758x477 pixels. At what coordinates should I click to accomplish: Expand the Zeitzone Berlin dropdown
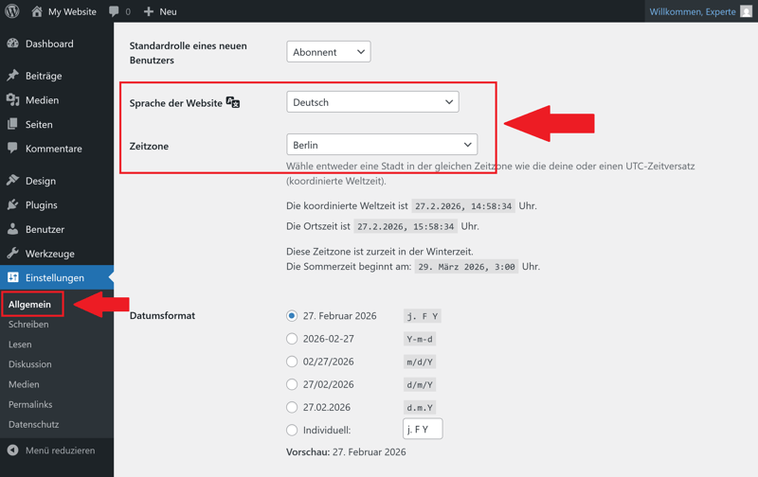pos(382,145)
